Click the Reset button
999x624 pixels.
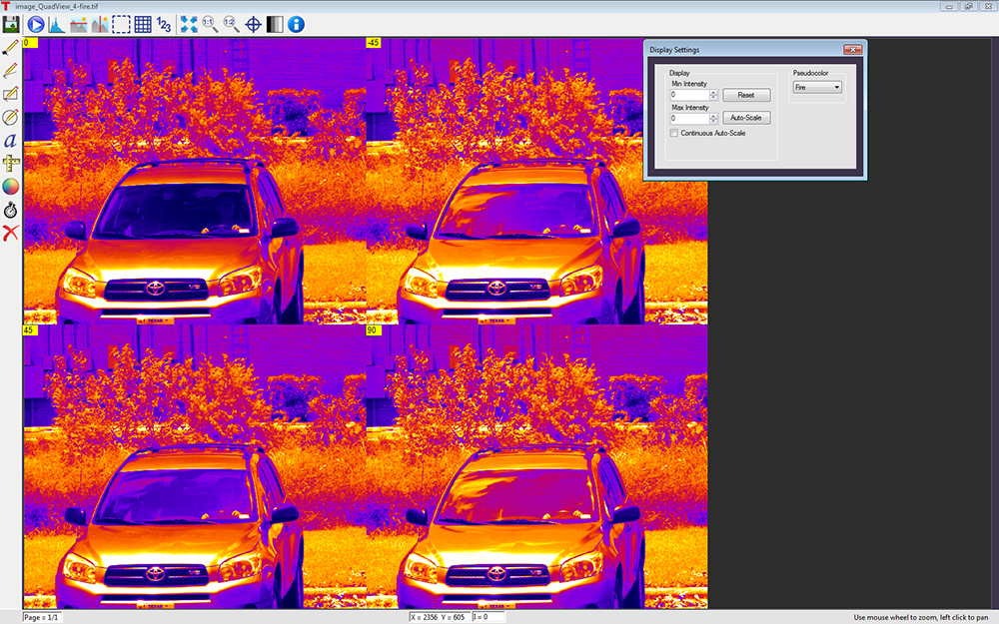(x=746, y=95)
